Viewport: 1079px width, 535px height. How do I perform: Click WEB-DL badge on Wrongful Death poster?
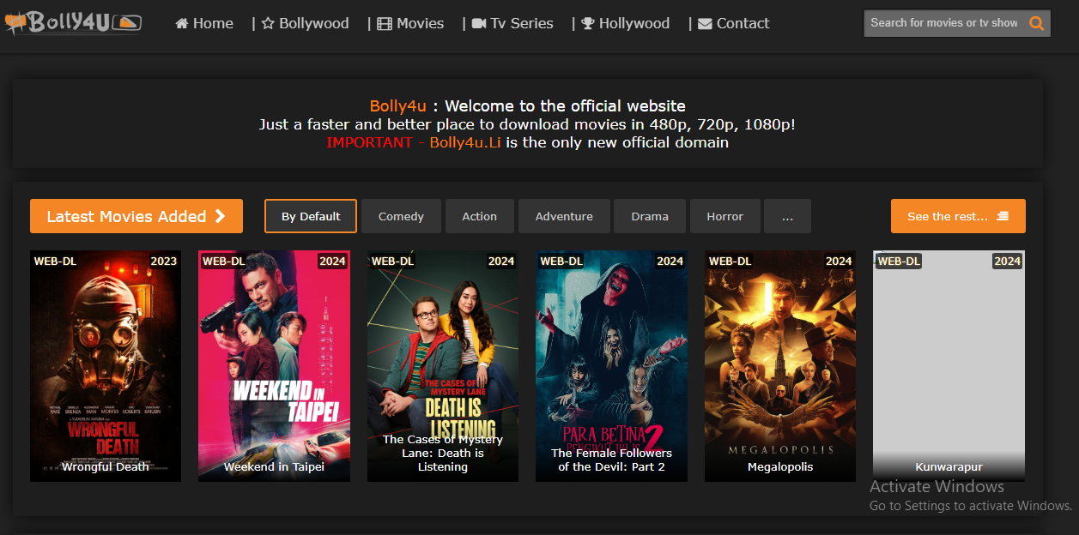click(x=55, y=261)
